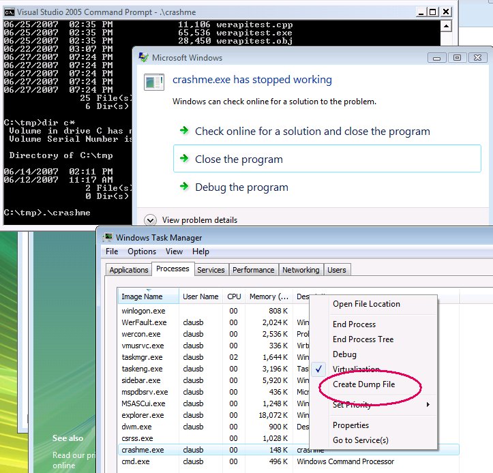The width and height of the screenshot is (493, 473).
Task: Switch to the Applications tab
Action: [129, 270]
